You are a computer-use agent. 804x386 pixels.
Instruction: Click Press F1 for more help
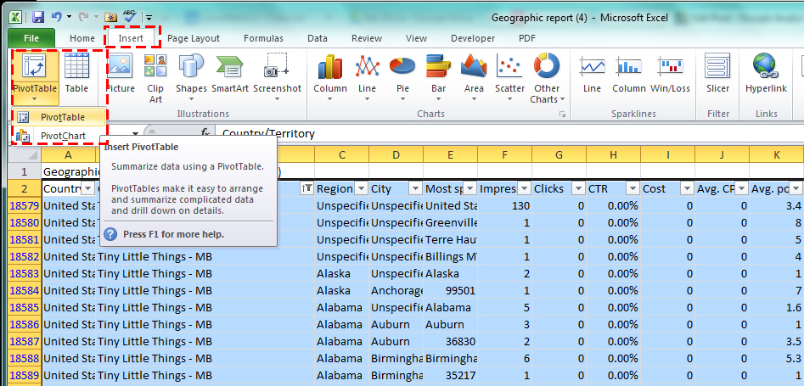pos(173,234)
